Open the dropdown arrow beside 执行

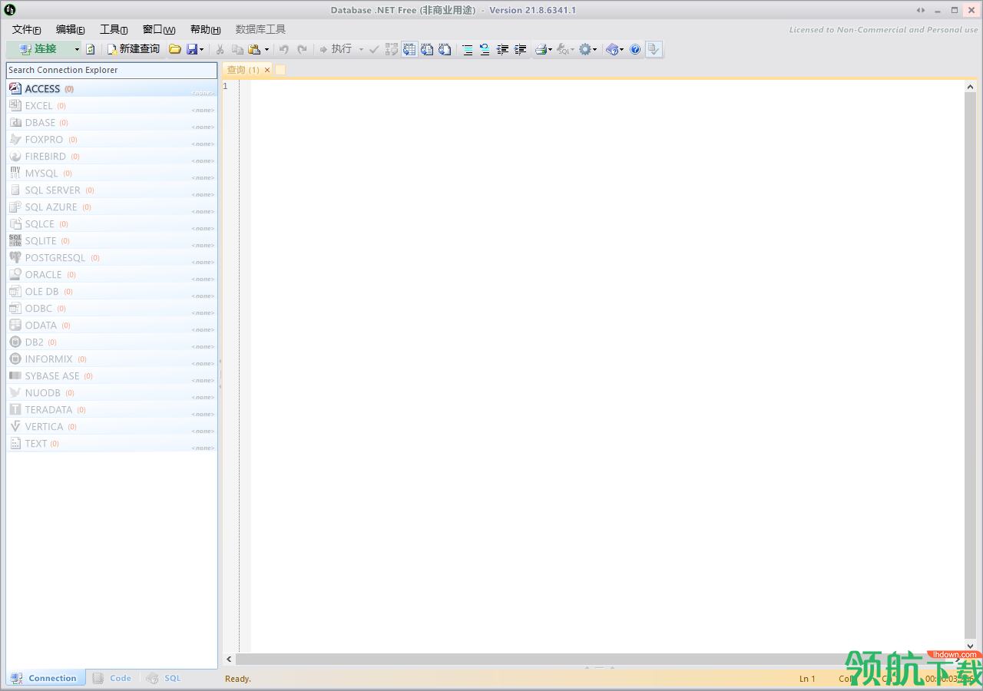coord(361,49)
